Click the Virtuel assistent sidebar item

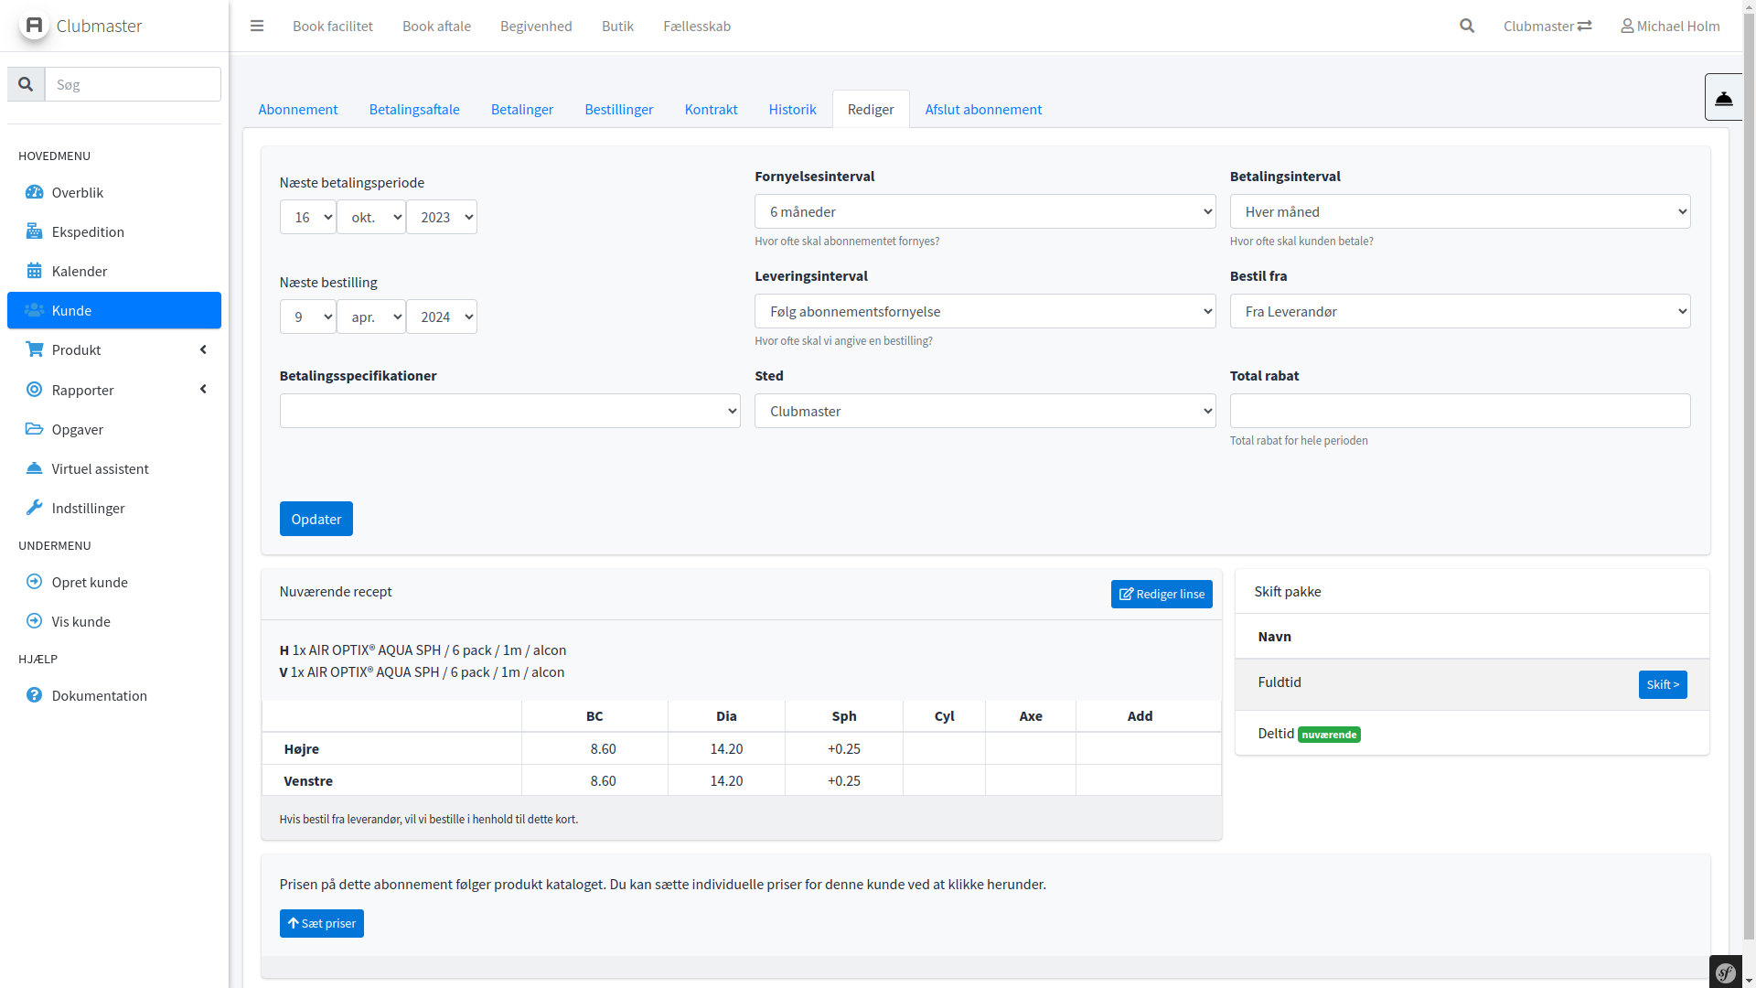click(x=100, y=468)
